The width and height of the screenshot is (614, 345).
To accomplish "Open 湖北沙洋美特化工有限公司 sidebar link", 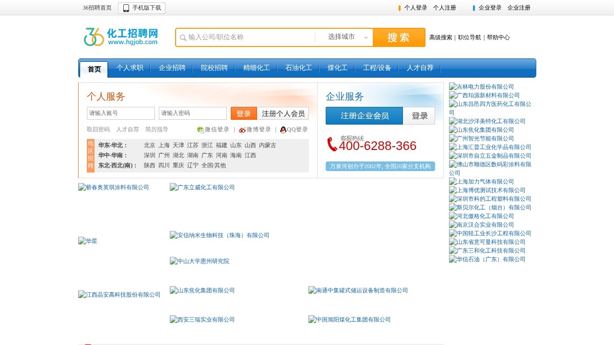I will pyautogui.click(x=487, y=121).
